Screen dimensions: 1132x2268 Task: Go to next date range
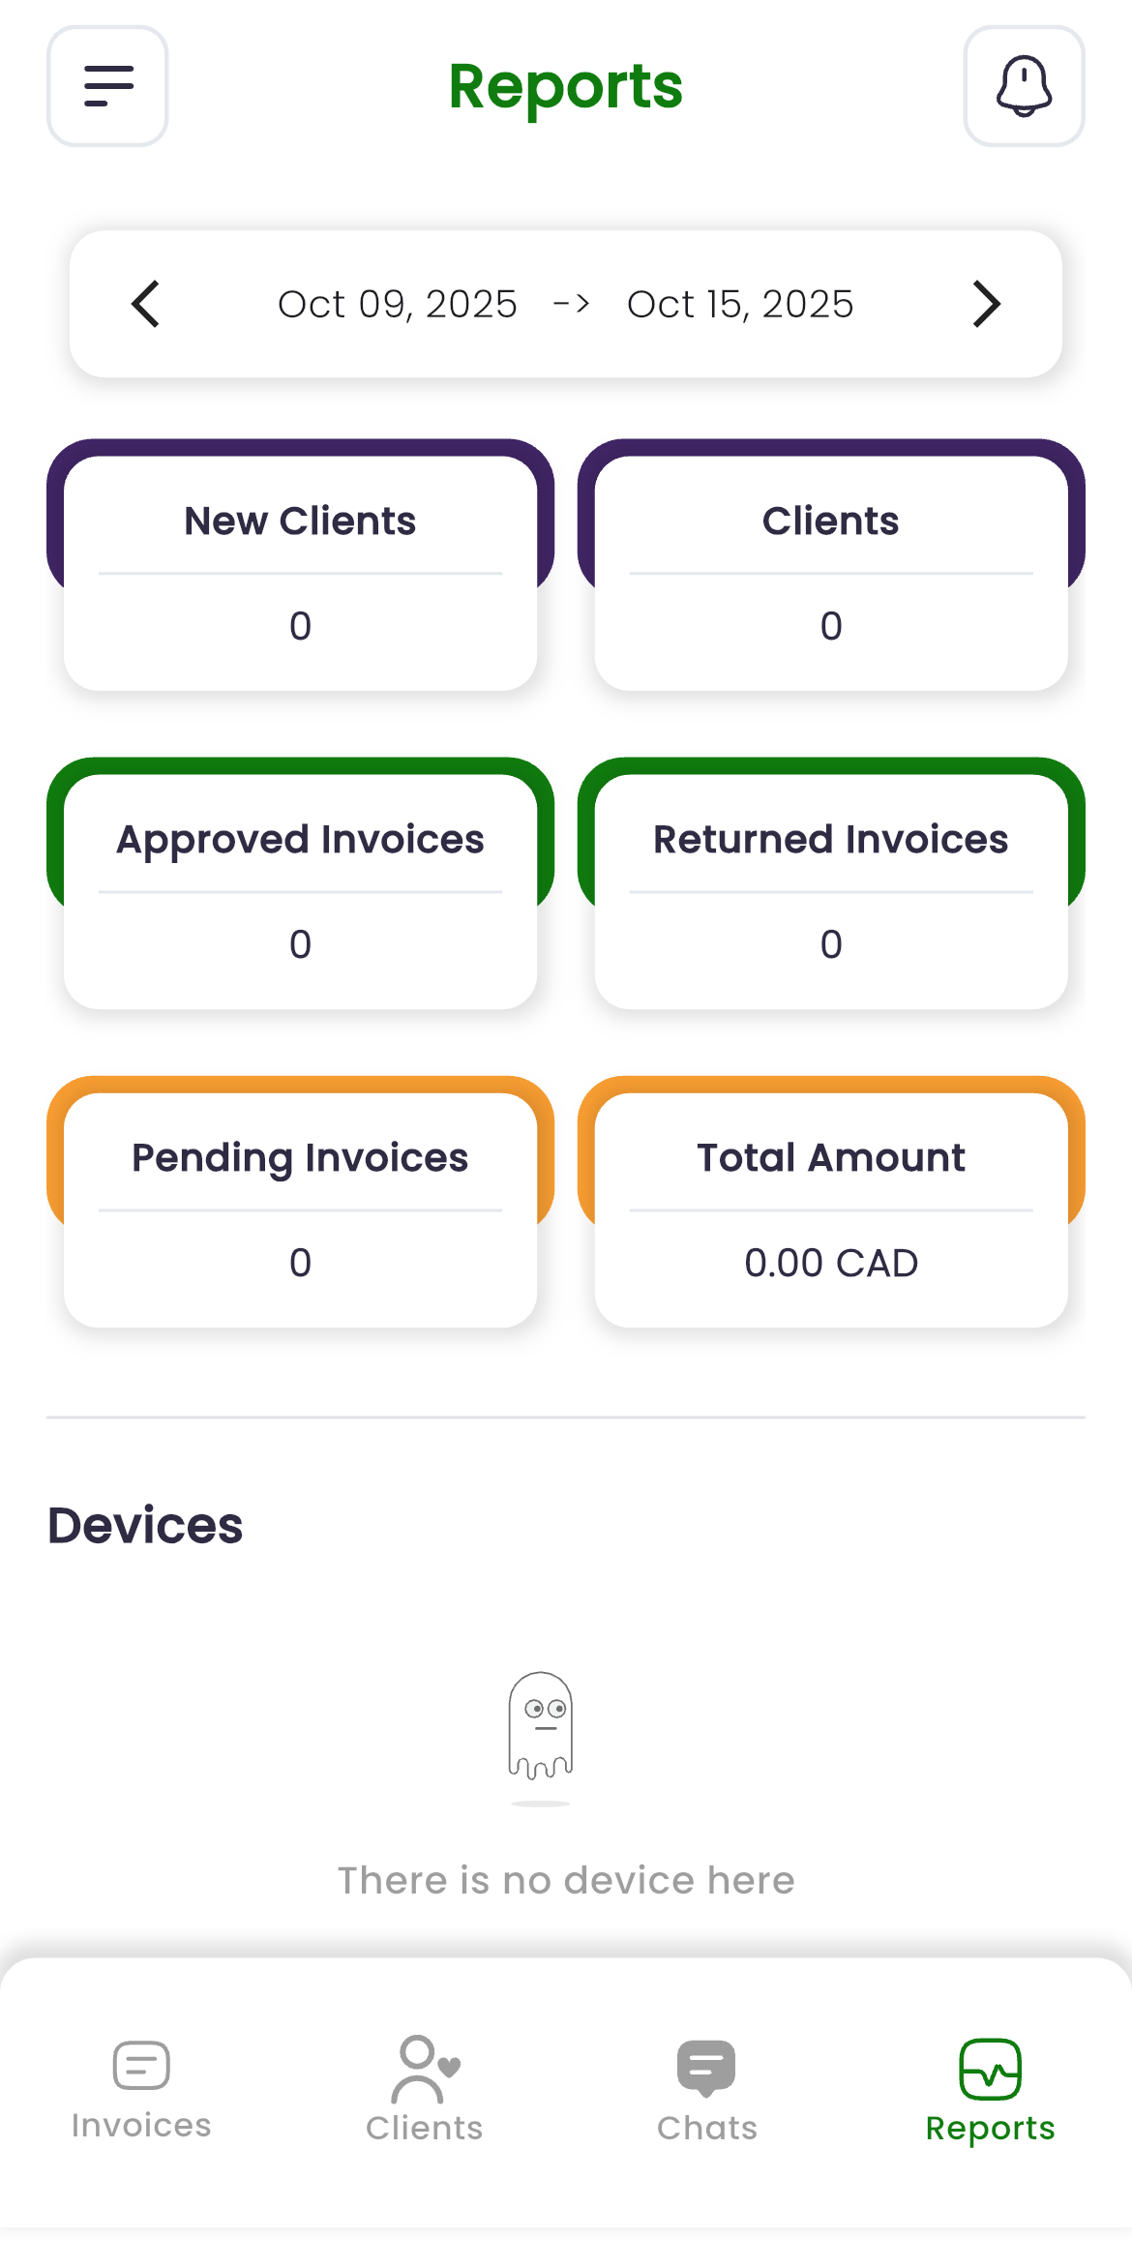click(x=985, y=304)
